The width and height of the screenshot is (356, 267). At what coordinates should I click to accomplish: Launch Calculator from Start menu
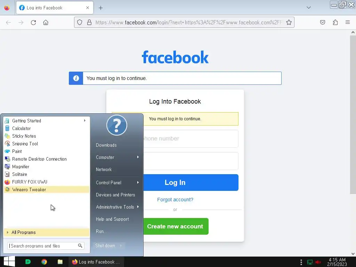(46, 128)
